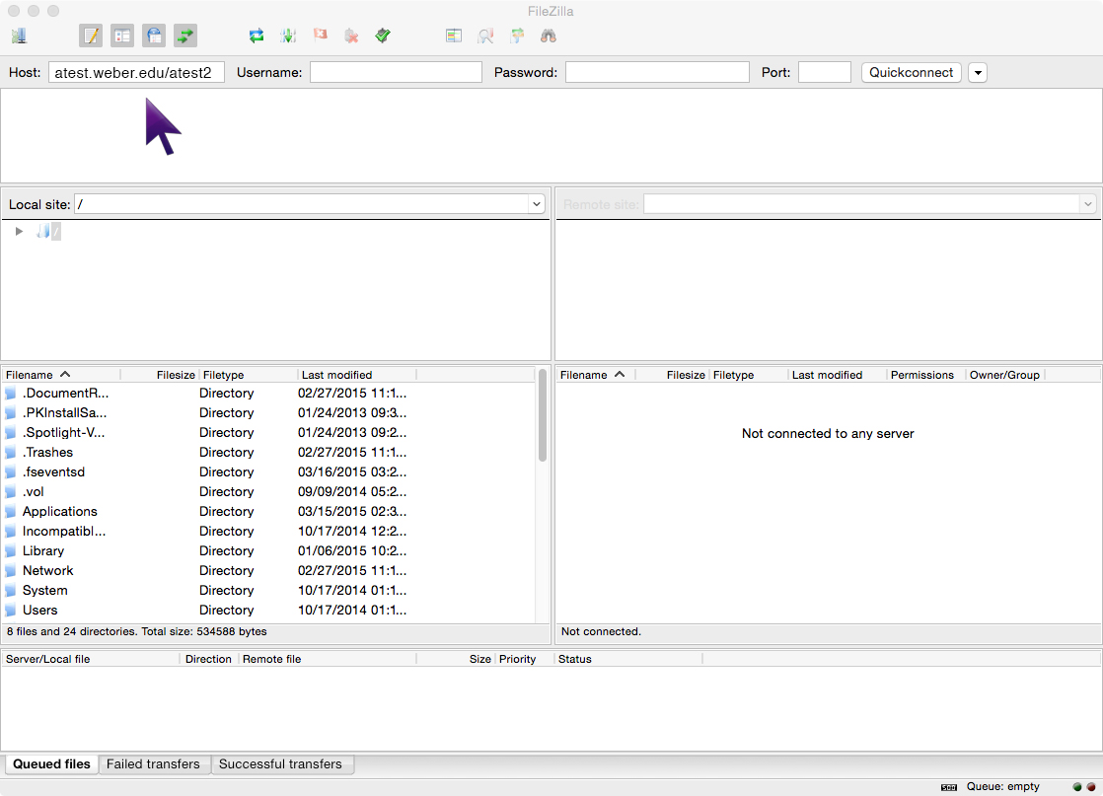The image size is (1103, 796).
Task: Open the Local site path dropdown
Action: 537,204
